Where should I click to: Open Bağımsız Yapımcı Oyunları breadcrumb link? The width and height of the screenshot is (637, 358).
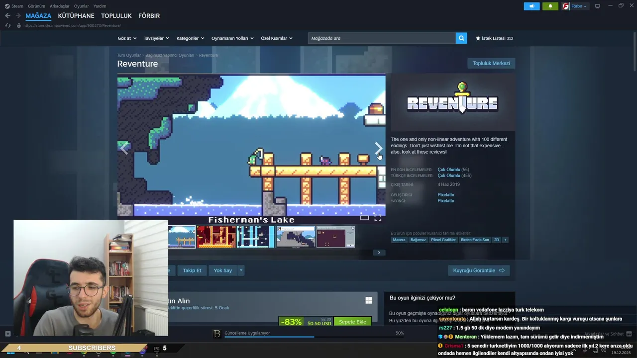pos(170,55)
